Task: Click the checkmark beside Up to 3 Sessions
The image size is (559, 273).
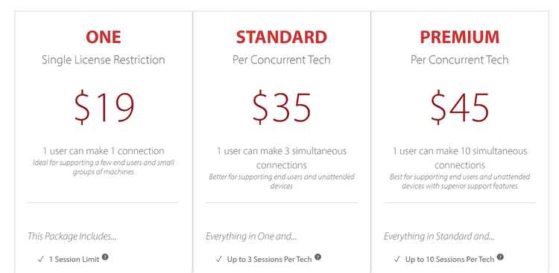Action: click(219, 259)
